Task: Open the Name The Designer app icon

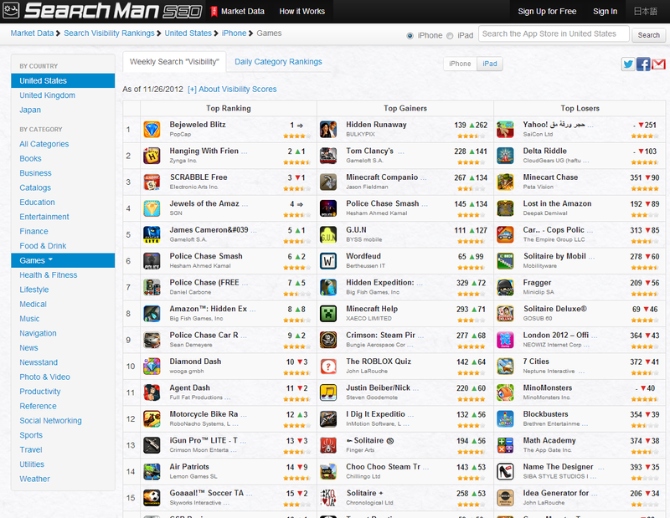Action: (505, 471)
